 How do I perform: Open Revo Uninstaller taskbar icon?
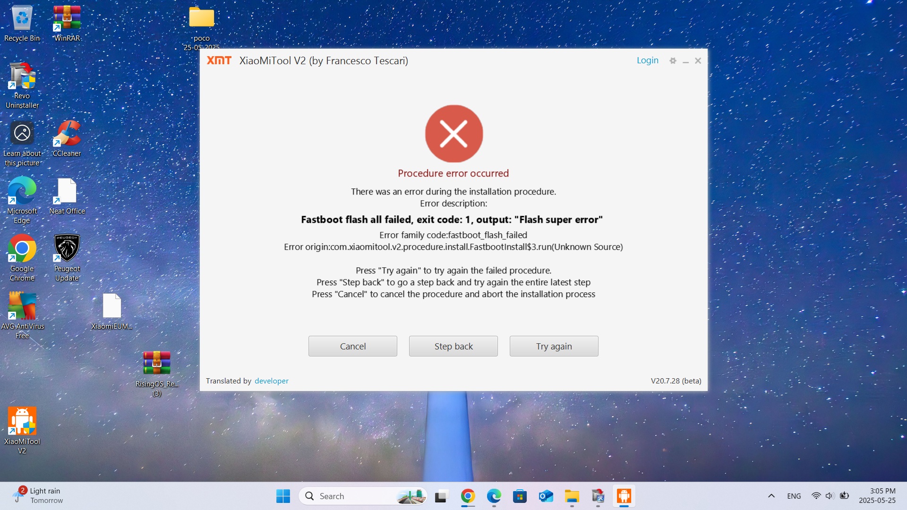click(598, 496)
